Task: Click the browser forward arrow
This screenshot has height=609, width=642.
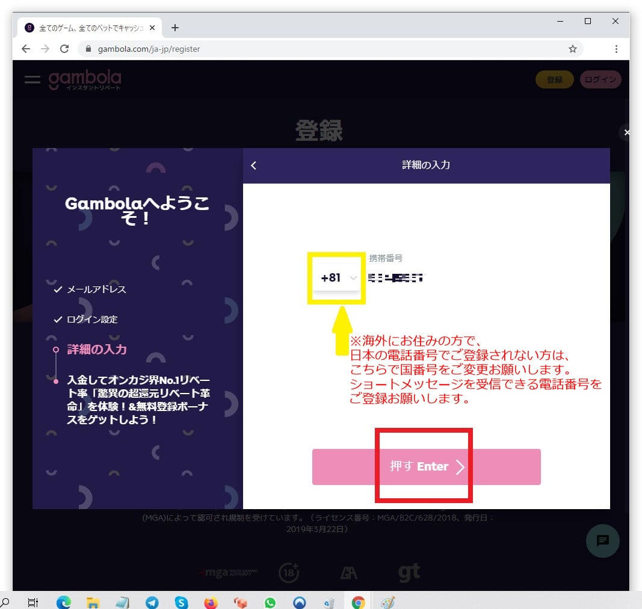Action: coord(45,49)
